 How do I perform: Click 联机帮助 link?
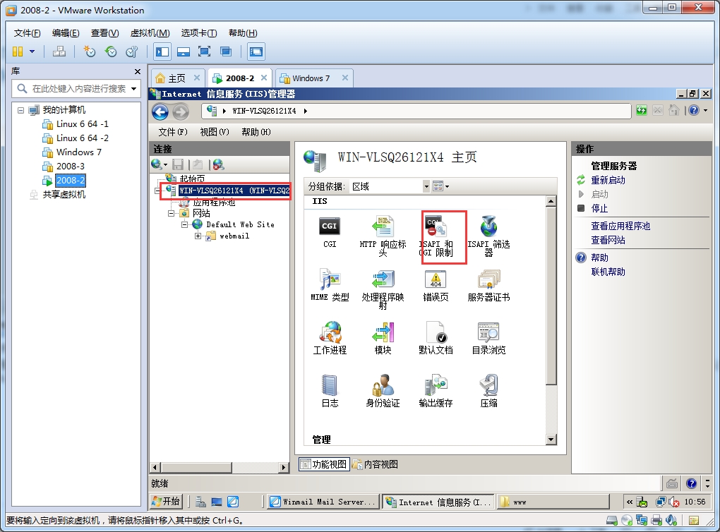click(x=608, y=272)
